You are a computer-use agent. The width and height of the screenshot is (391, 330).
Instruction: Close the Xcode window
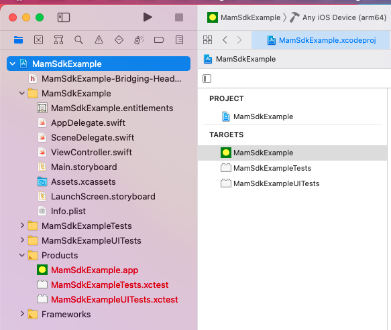click(x=13, y=17)
